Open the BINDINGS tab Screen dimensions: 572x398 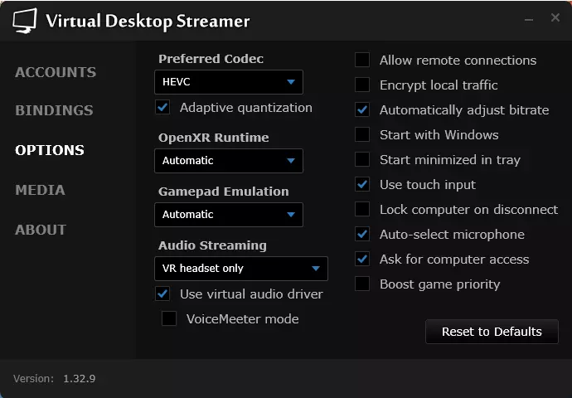(x=54, y=110)
